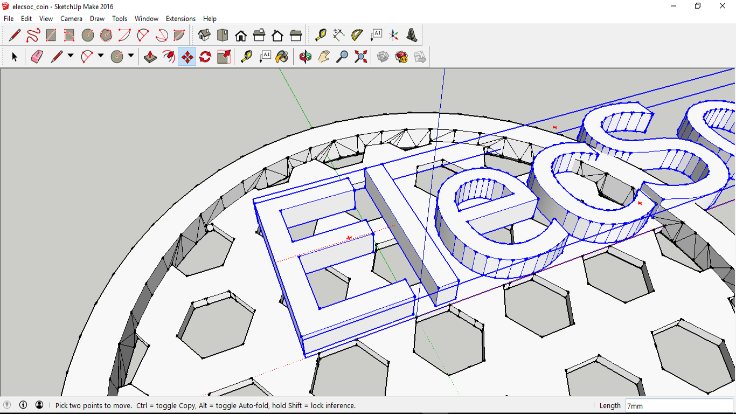Click the active Move tool

tap(187, 57)
